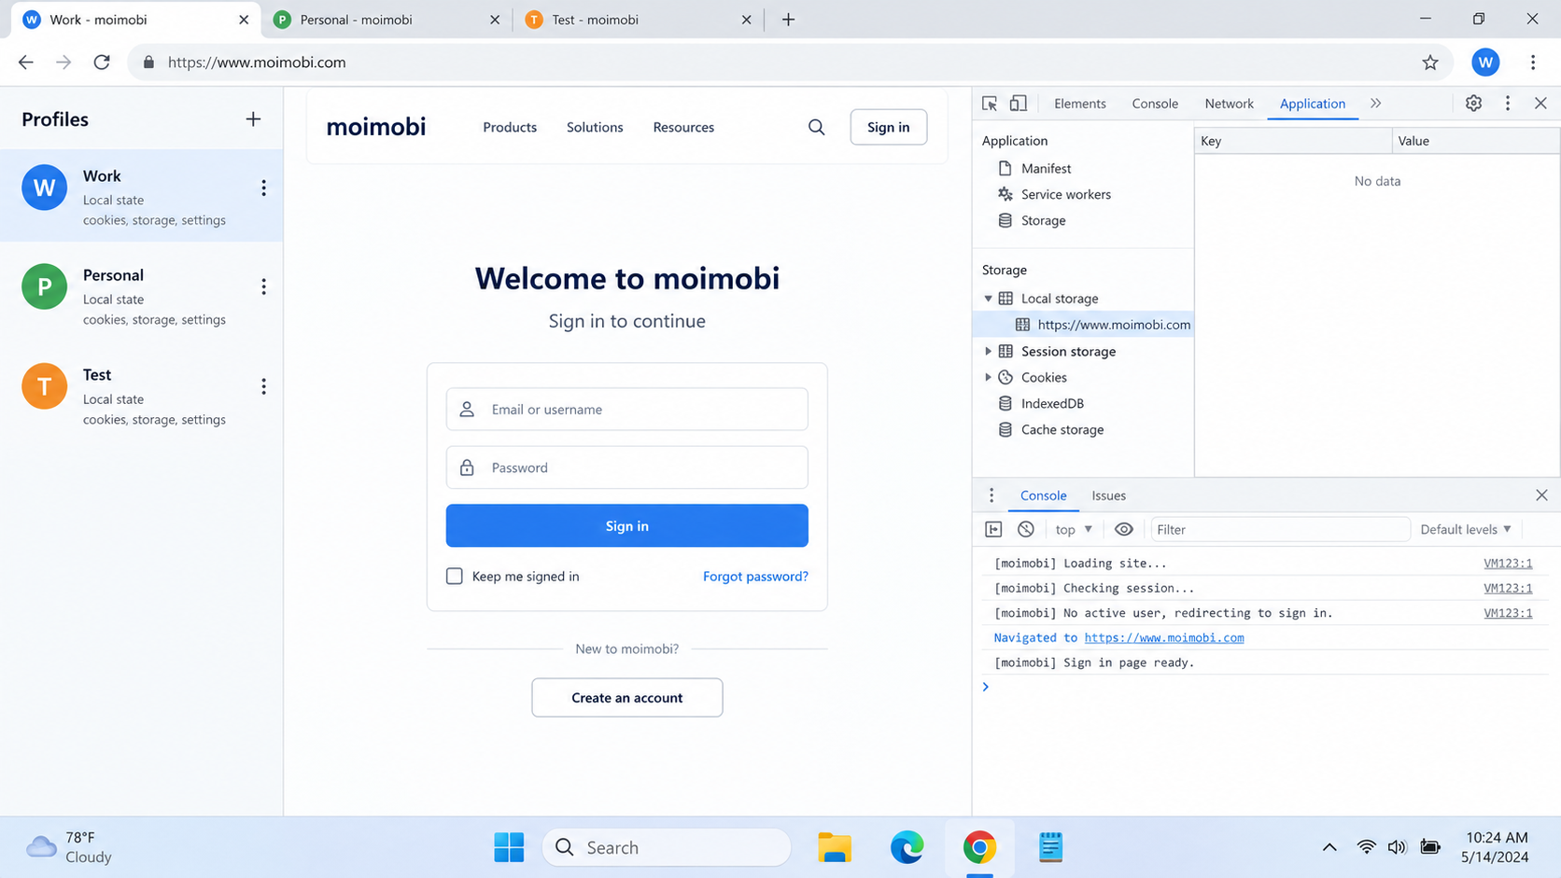Open options menu for Test profile
This screenshot has width=1561, height=878.
tap(264, 386)
